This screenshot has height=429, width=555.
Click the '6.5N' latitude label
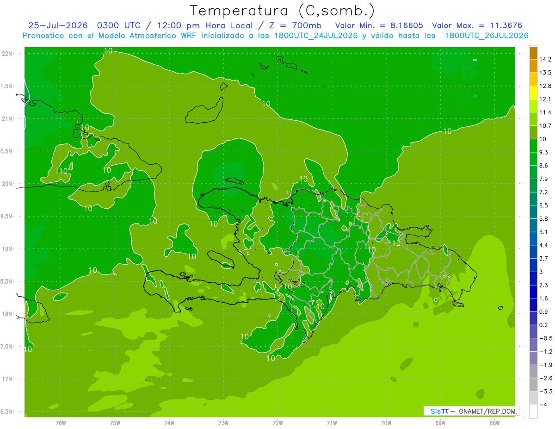click(7, 412)
